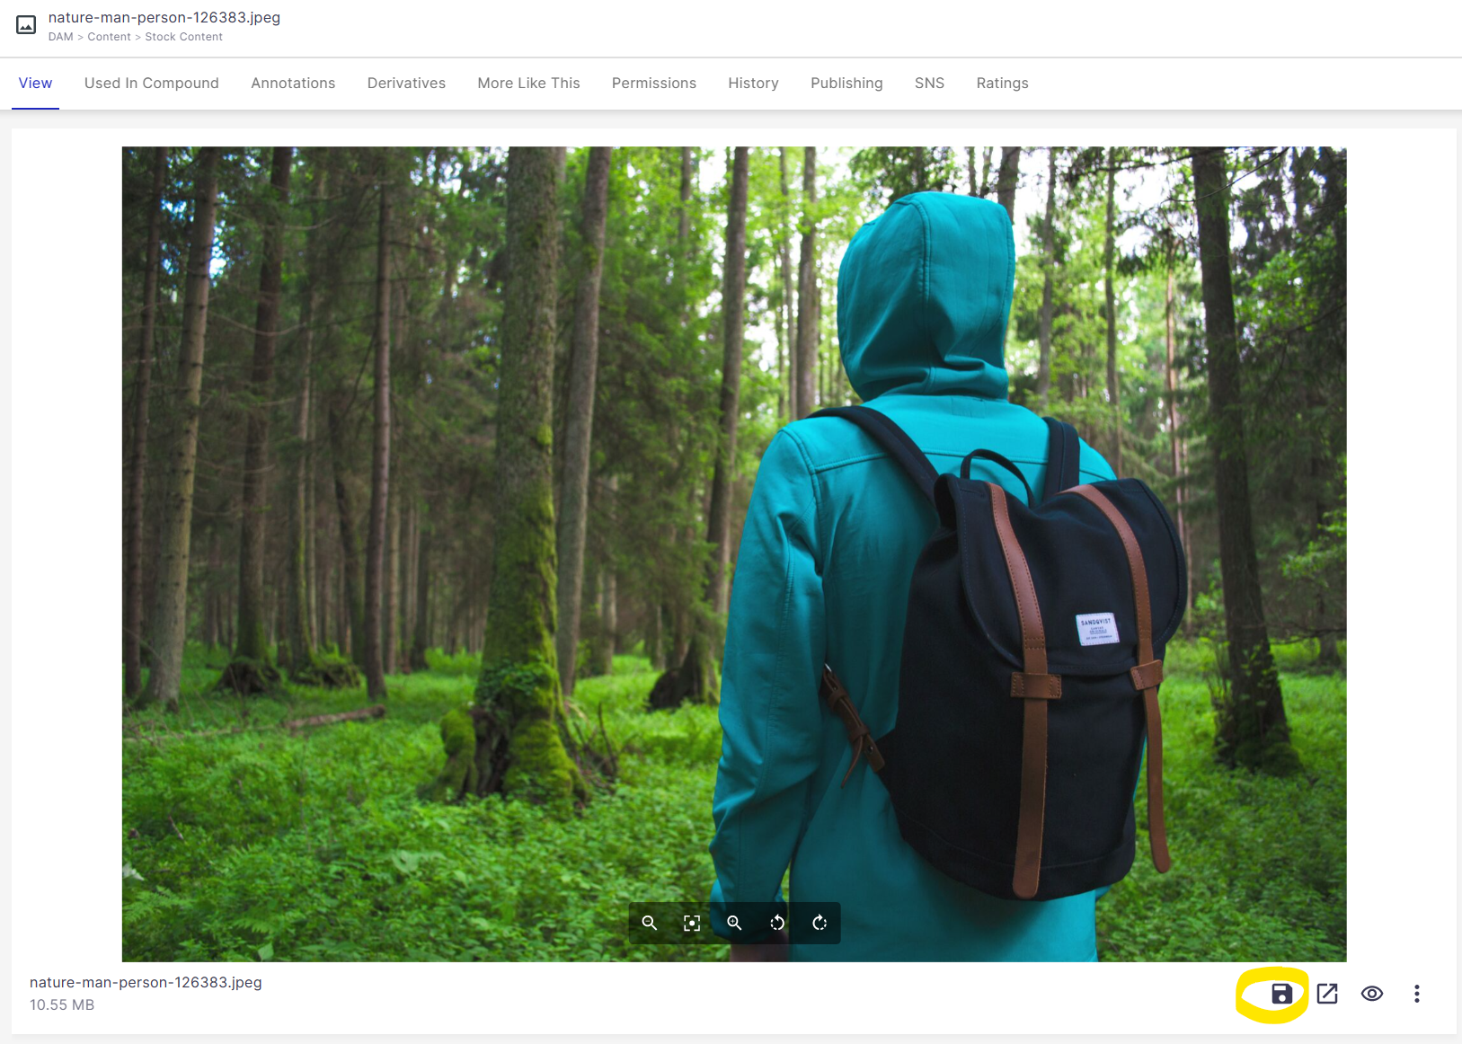
Task: Click the floppy disk save icon
Action: click(x=1281, y=994)
